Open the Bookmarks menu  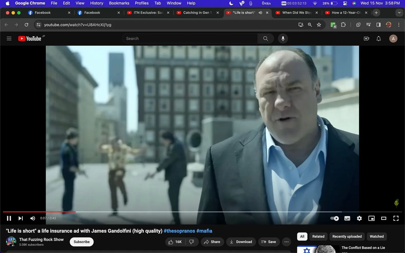pyautogui.click(x=119, y=3)
